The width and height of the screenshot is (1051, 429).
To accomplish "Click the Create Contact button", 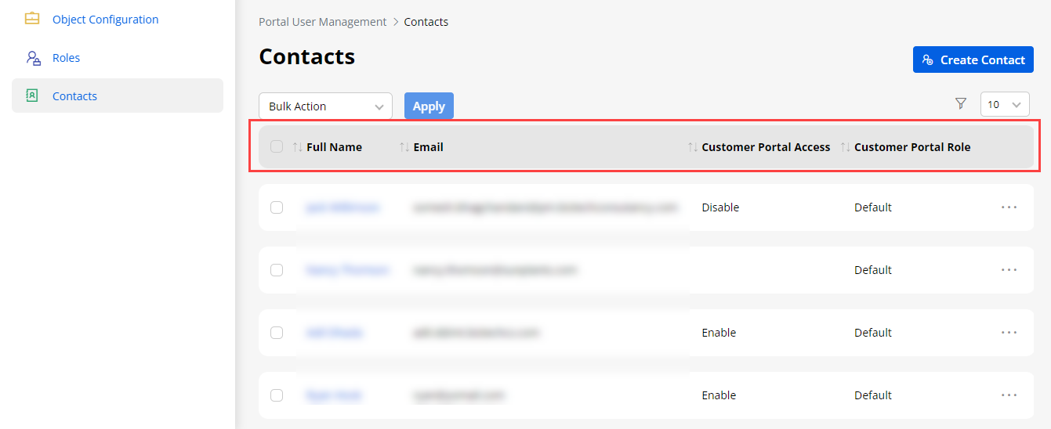I will pyautogui.click(x=973, y=59).
